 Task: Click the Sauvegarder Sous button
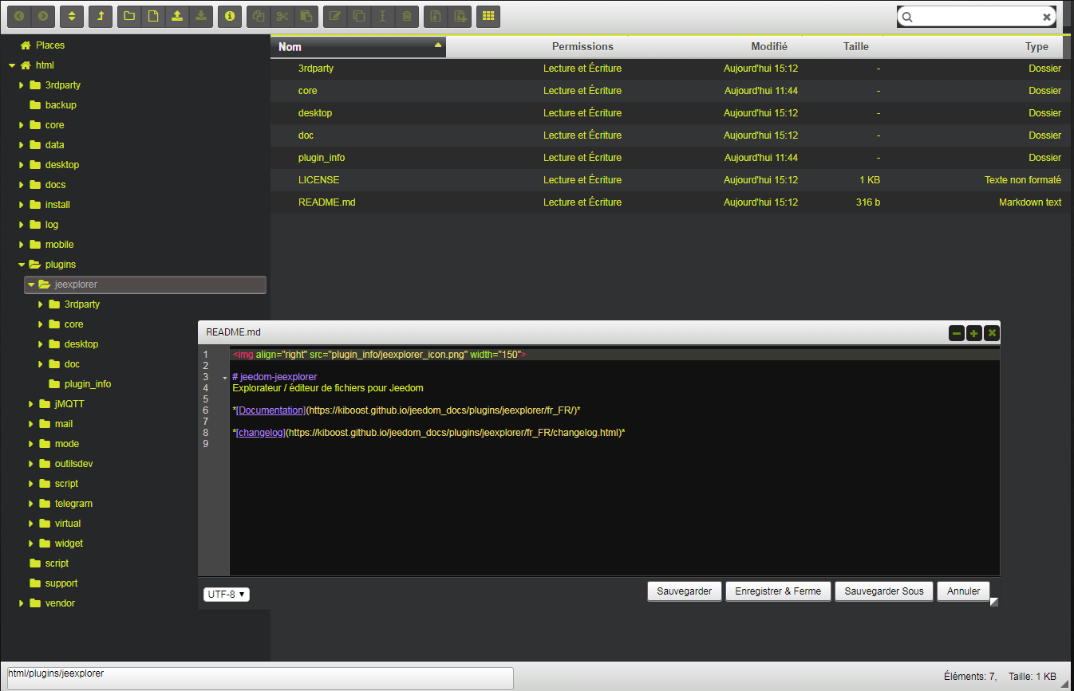884,591
